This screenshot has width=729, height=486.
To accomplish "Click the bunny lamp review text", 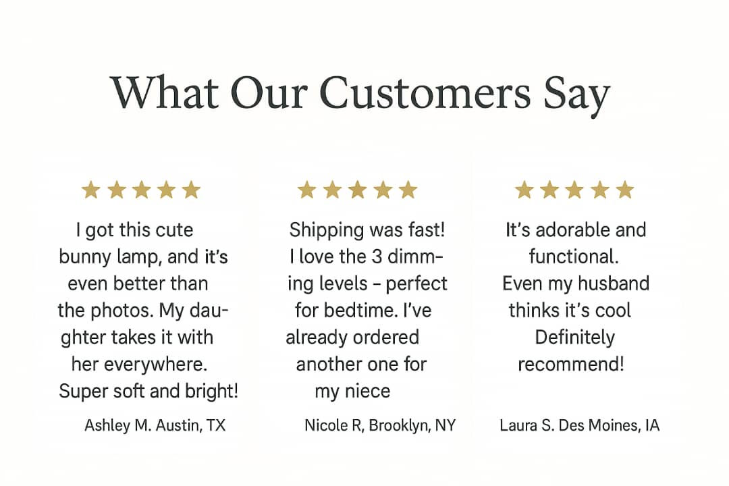I will [x=148, y=310].
